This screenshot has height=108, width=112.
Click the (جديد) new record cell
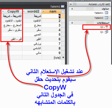coord(52,58)
